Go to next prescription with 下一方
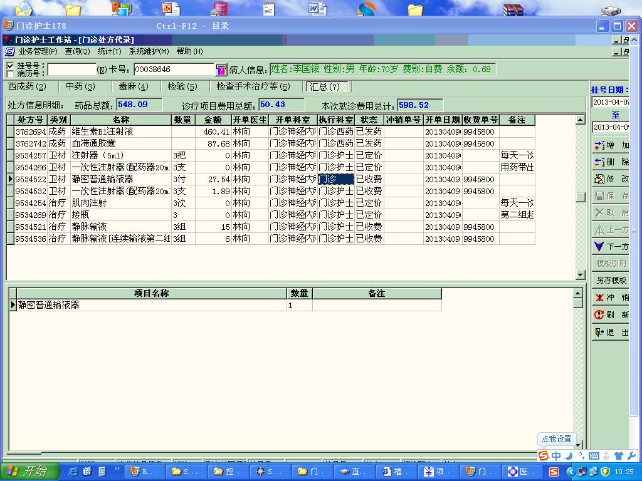 pos(611,246)
